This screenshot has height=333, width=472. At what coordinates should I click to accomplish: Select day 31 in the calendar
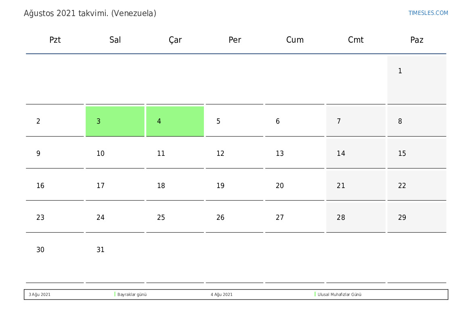pyautogui.click(x=115, y=259)
